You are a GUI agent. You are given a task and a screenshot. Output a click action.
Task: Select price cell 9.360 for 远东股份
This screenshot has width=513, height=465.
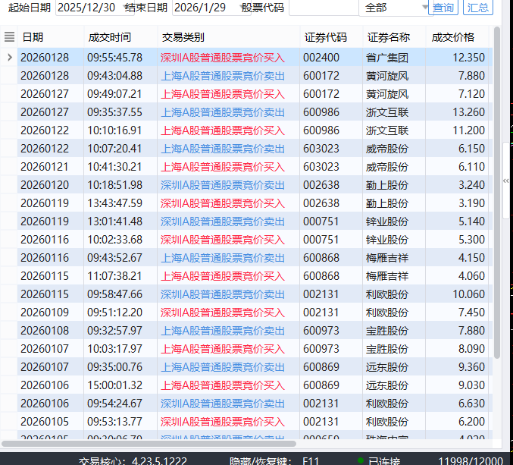(458, 366)
